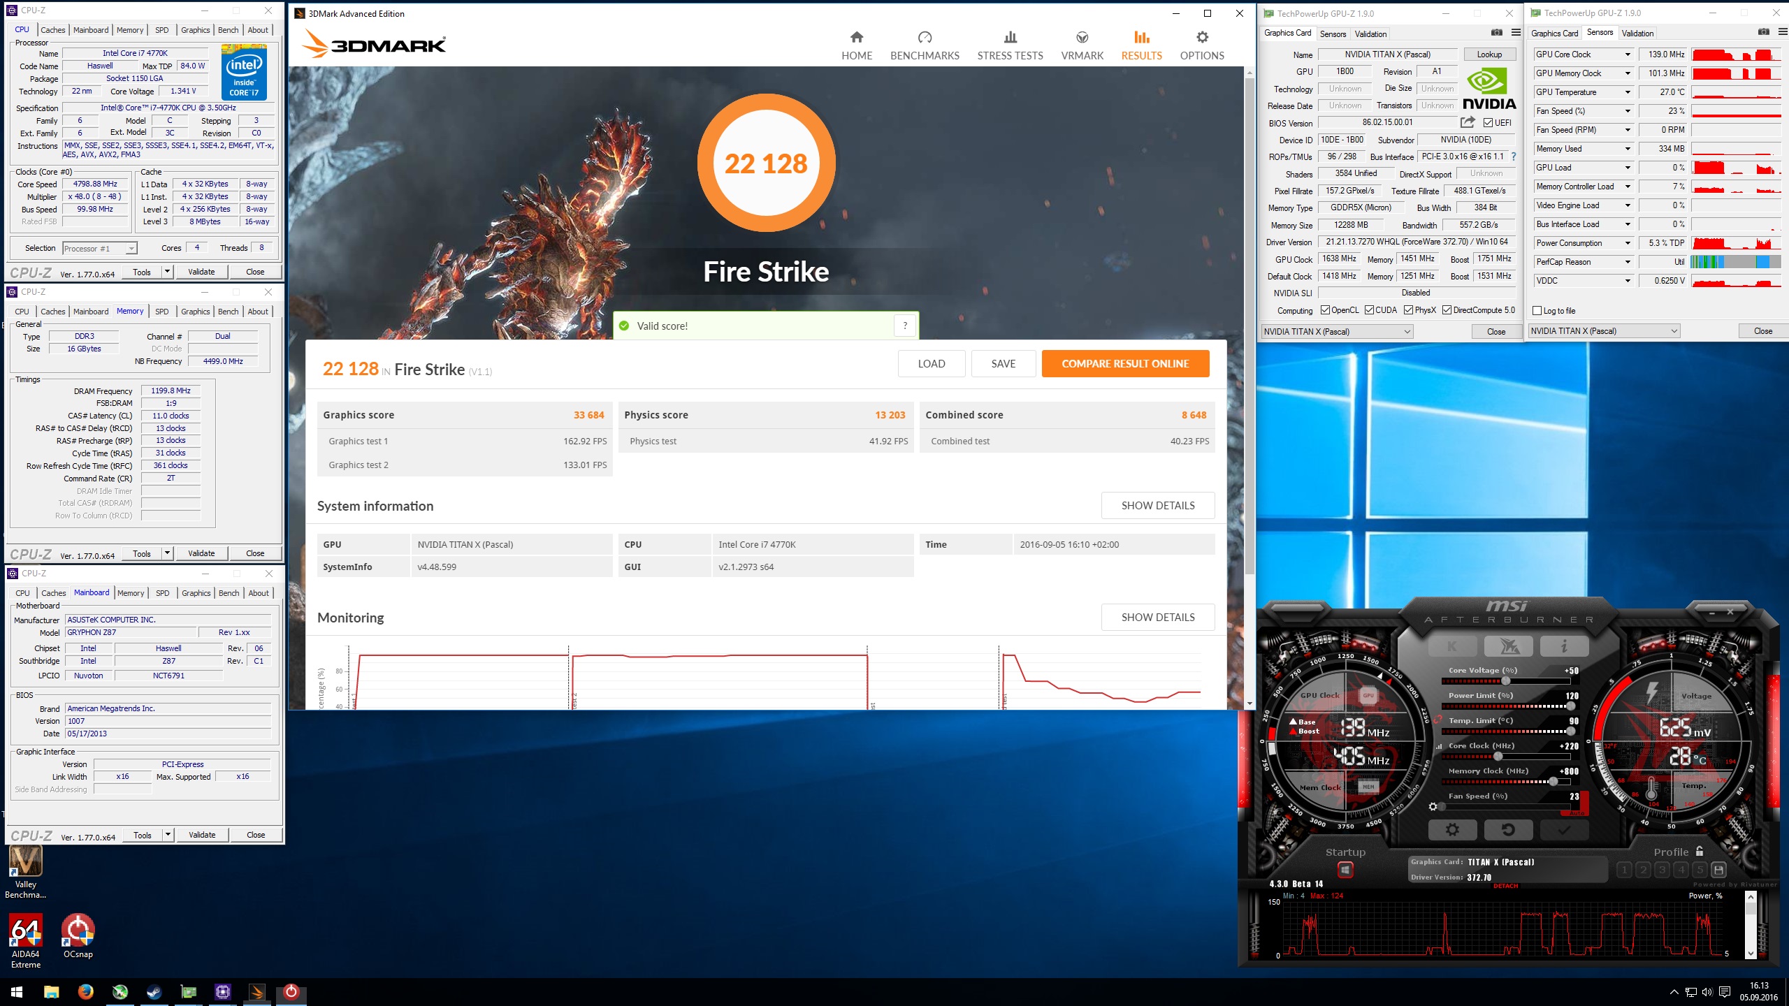Click the Core Voltage slider knob in Afterburner
The width and height of the screenshot is (1789, 1006).
tap(1506, 681)
